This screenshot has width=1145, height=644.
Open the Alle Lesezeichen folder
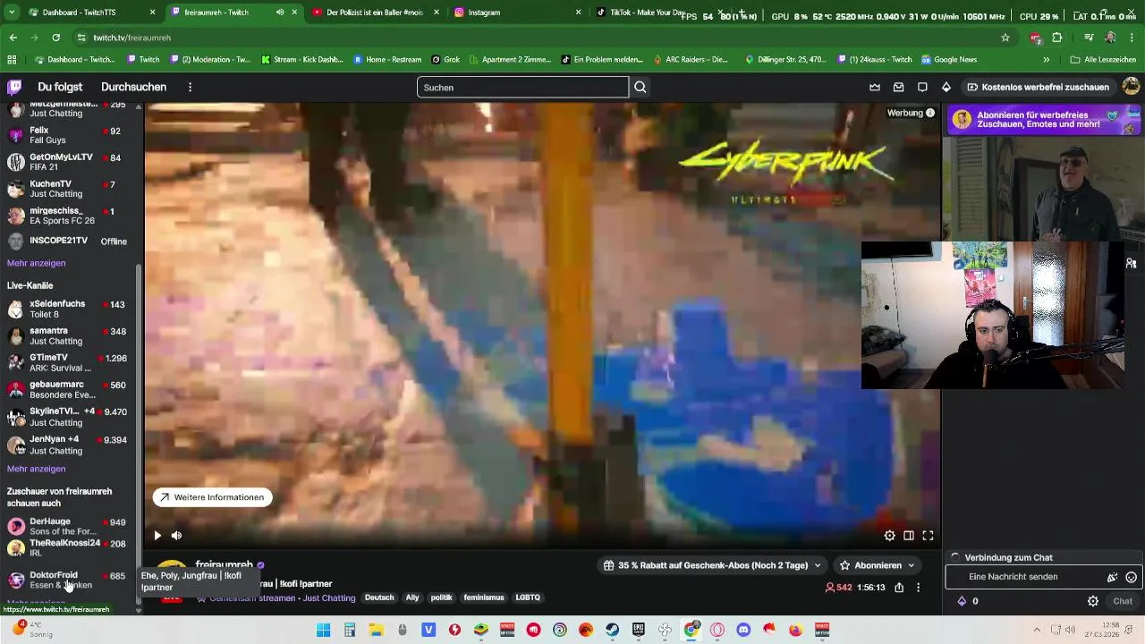(1104, 60)
